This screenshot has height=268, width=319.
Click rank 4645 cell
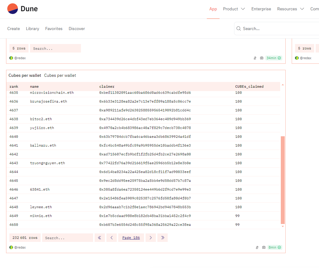tap(14, 181)
